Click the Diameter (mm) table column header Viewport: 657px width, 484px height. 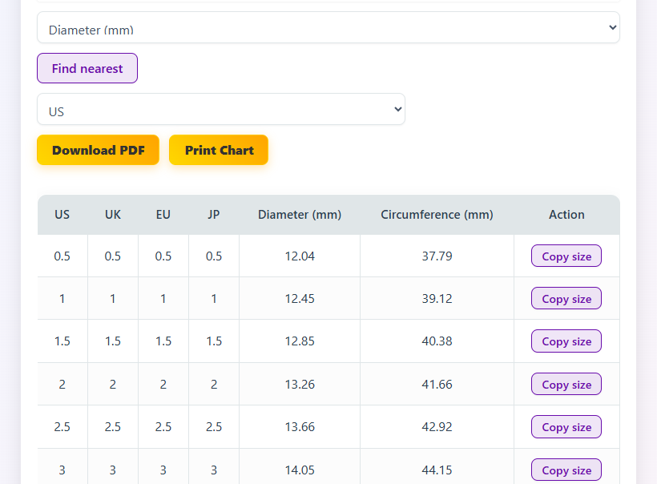click(x=300, y=215)
